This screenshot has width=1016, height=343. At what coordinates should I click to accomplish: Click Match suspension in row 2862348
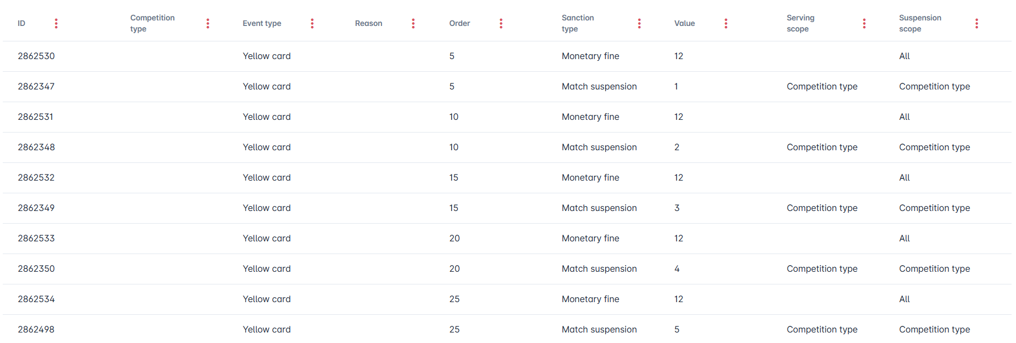(x=599, y=147)
